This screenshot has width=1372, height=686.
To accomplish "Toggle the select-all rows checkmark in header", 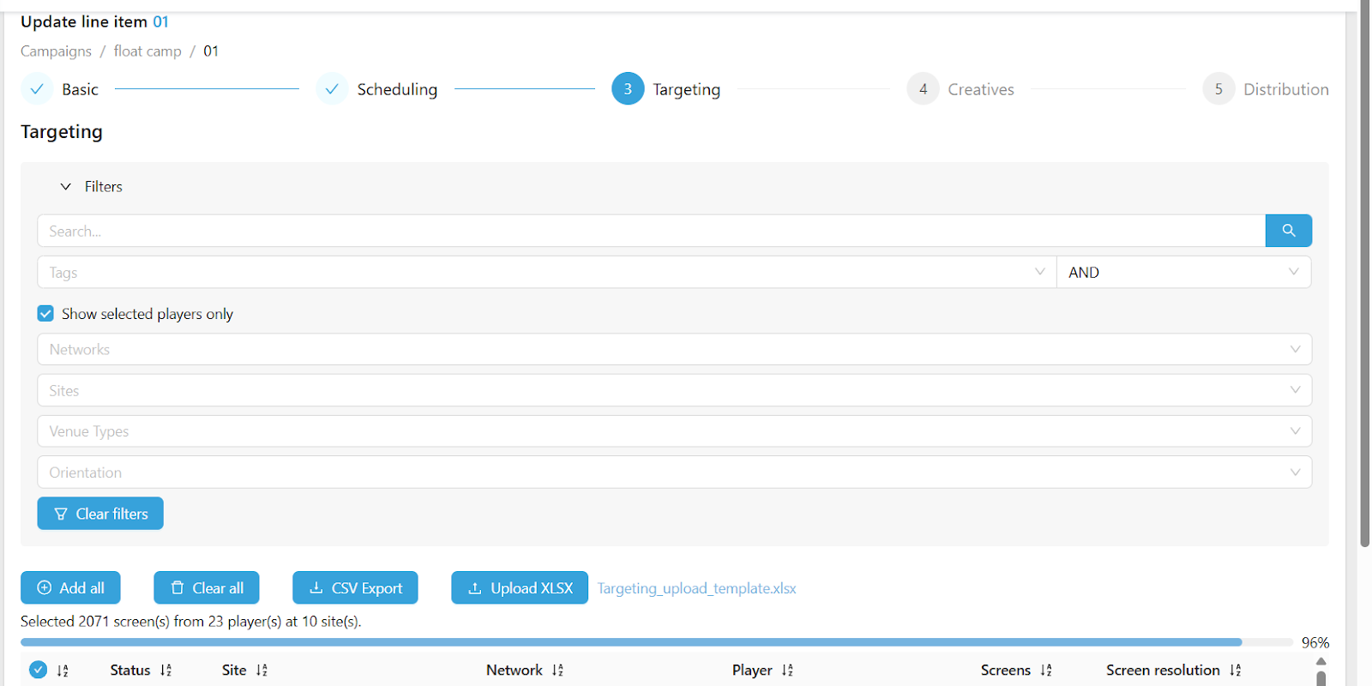I will pos(38,670).
